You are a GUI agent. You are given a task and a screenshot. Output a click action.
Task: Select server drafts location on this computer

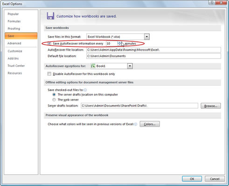point(54,94)
